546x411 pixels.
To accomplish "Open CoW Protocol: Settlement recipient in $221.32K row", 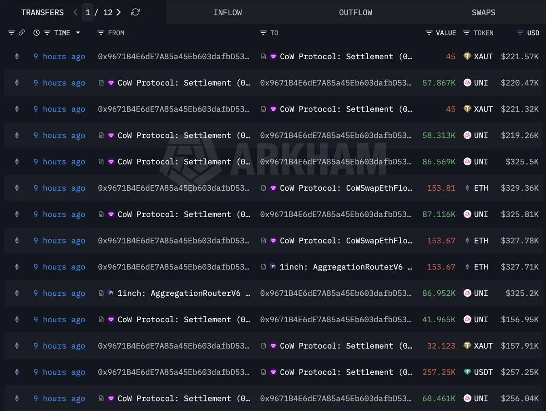I will click(x=346, y=109).
